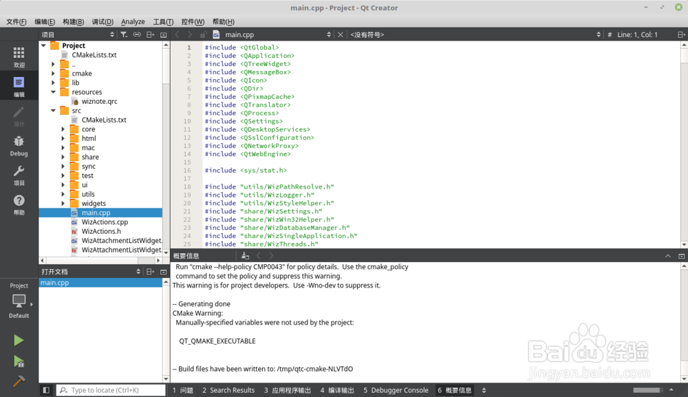Image resolution: width=688 pixels, height=397 pixels.
Task: Show the Application Output pane
Action: [x=288, y=390]
